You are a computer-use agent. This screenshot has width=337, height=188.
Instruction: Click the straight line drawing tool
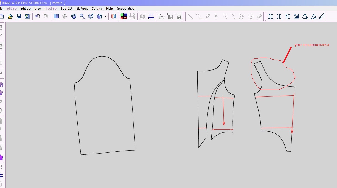190,17
